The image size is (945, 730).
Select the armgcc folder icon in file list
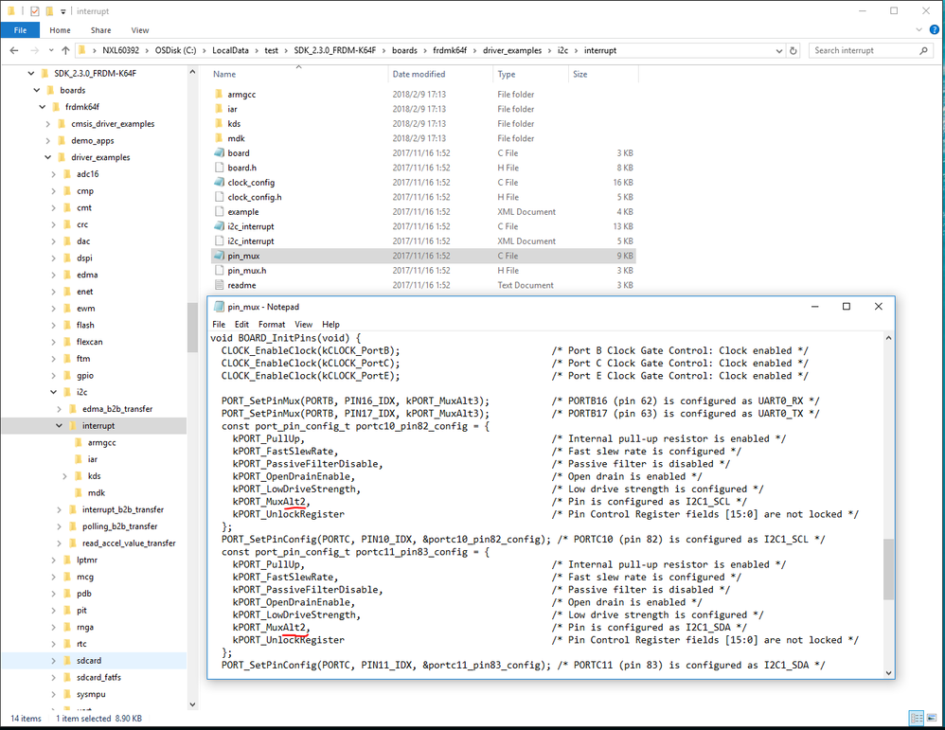point(219,94)
